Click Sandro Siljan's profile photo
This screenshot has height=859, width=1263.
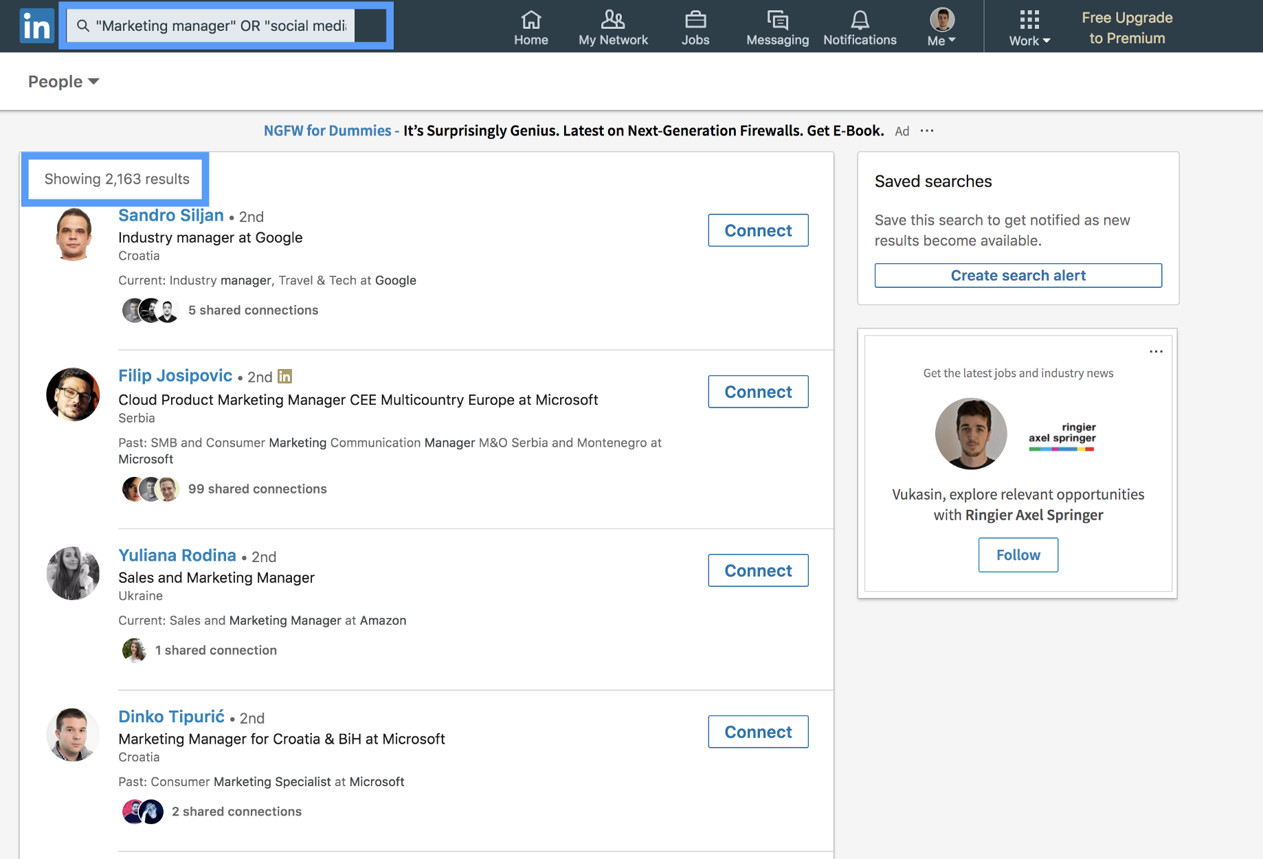[x=73, y=234]
